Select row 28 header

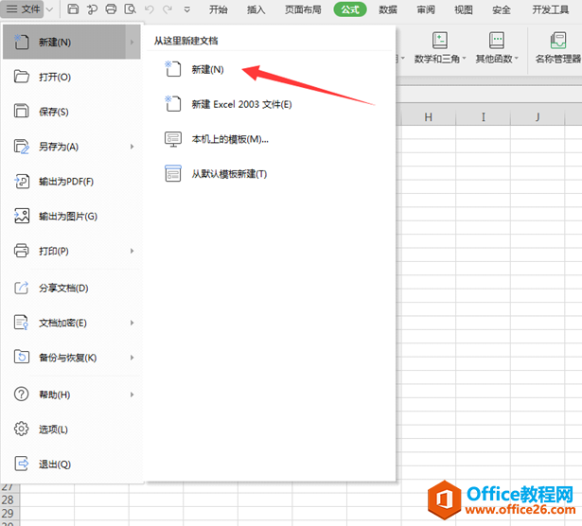pyautogui.click(x=9, y=500)
